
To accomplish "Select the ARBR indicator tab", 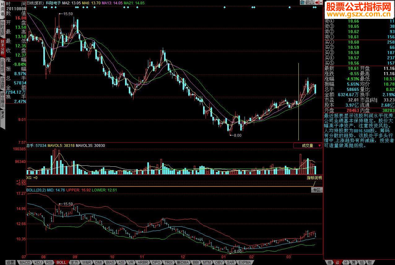I will [143, 263].
